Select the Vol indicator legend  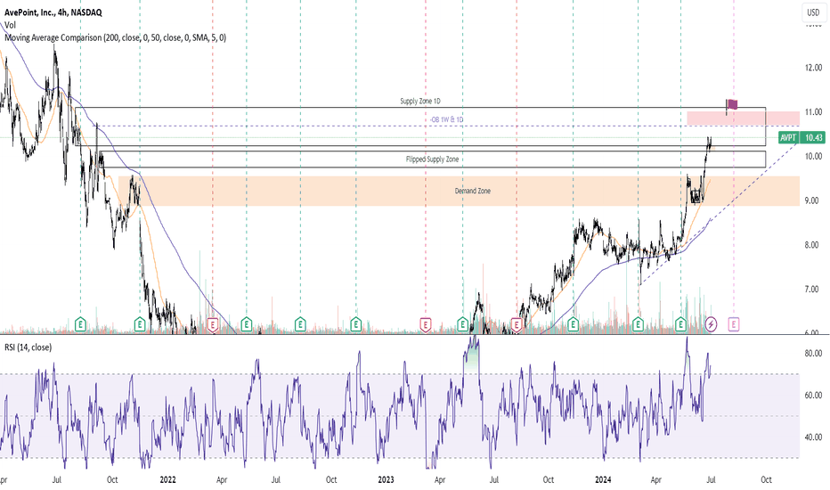tap(10, 25)
